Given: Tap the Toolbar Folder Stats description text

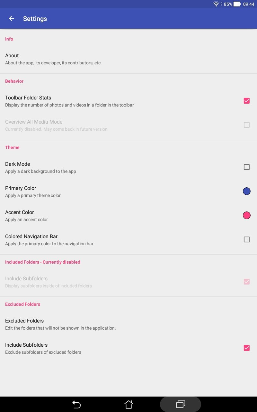Looking at the screenshot, I should tap(69, 105).
